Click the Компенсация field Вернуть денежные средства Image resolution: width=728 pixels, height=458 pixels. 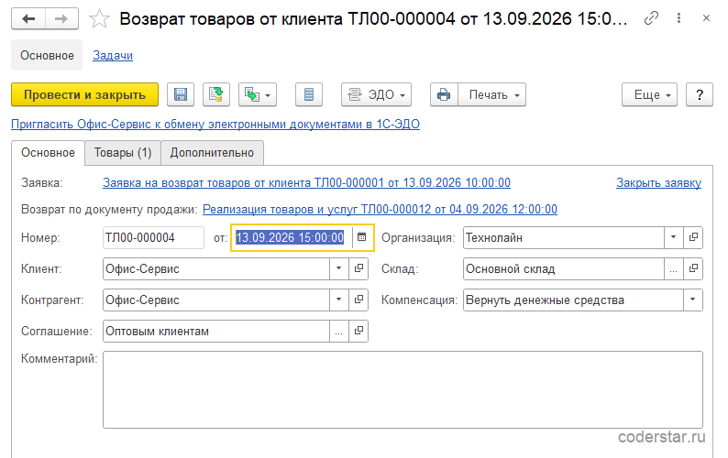[x=573, y=300]
